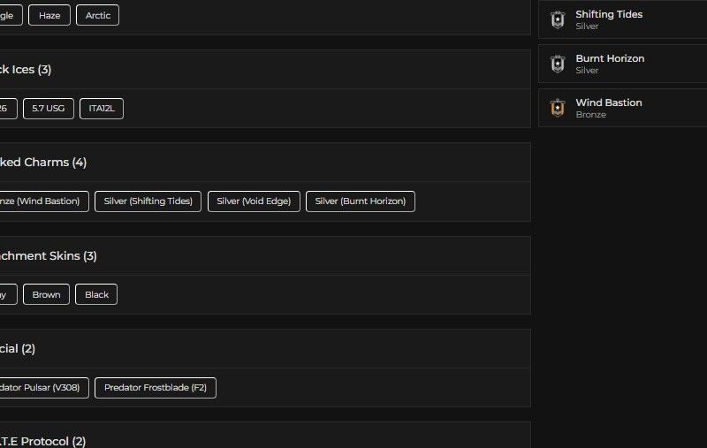
Task: Click the Shifting Tides silver charm icon
Action: click(x=557, y=19)
